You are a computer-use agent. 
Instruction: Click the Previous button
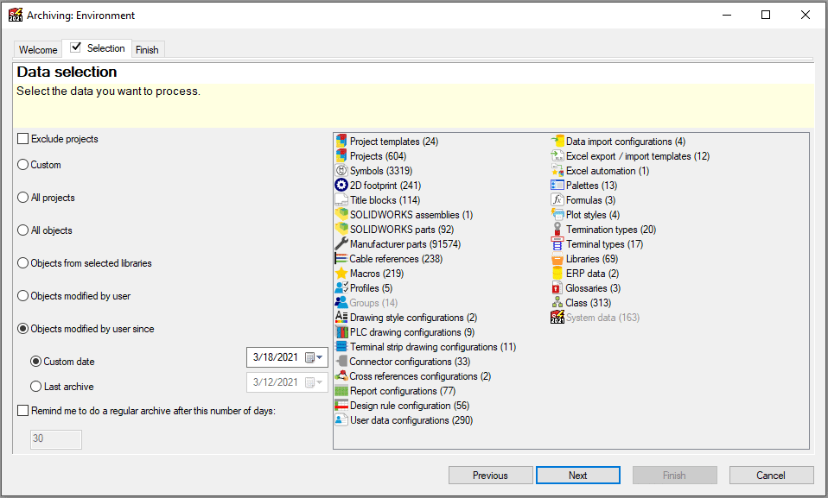[490, 476]
